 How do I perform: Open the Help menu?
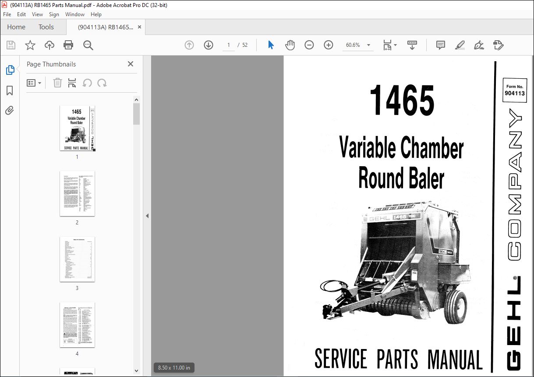[x=96, y=14]
